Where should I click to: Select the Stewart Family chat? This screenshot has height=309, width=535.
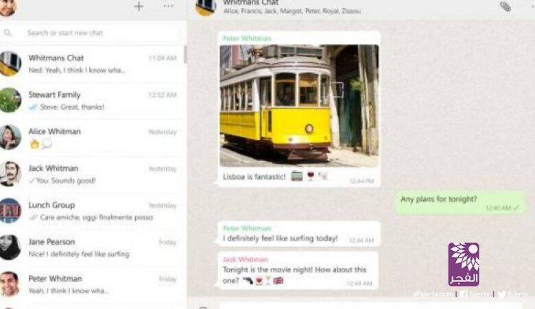pos(93,101)
